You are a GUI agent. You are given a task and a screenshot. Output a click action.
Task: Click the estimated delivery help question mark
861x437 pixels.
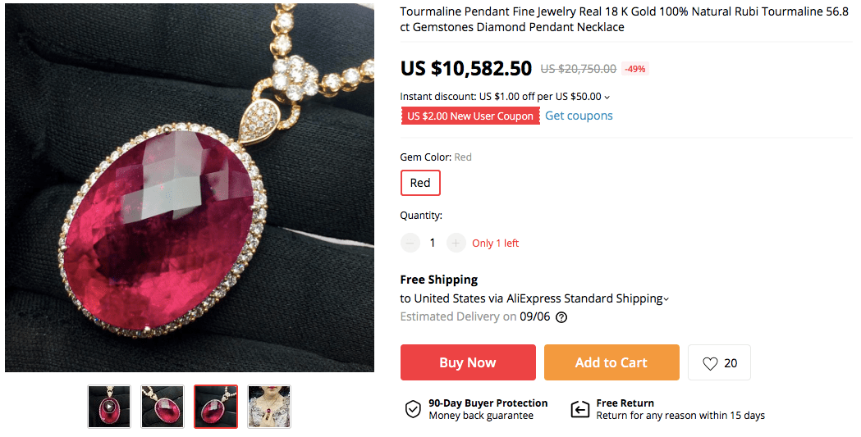(x=561, y=317)
